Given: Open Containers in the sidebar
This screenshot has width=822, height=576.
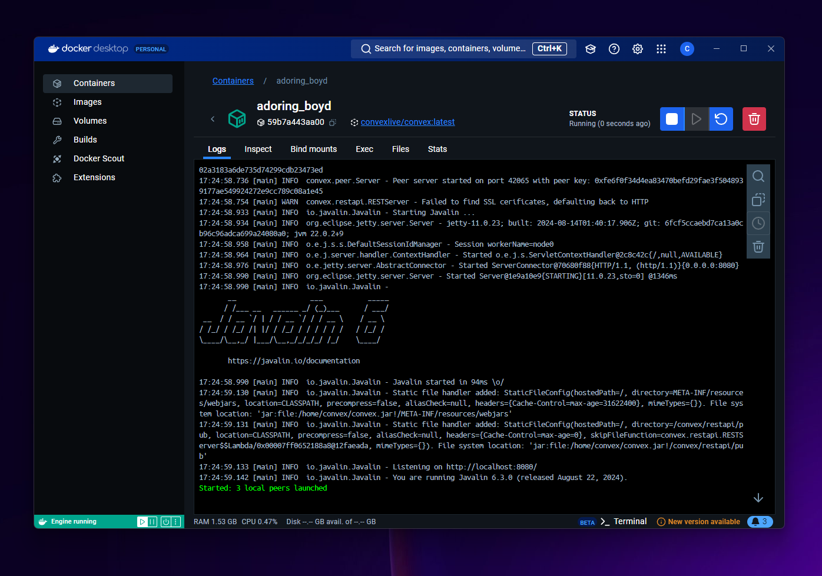Looking at the screenshot, I should 108,84.
